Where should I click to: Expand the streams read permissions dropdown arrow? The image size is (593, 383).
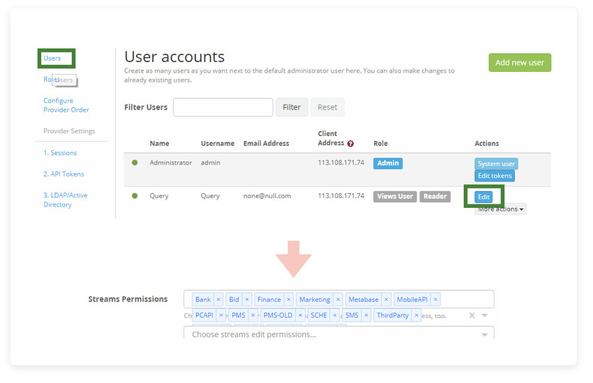(484, 315)
